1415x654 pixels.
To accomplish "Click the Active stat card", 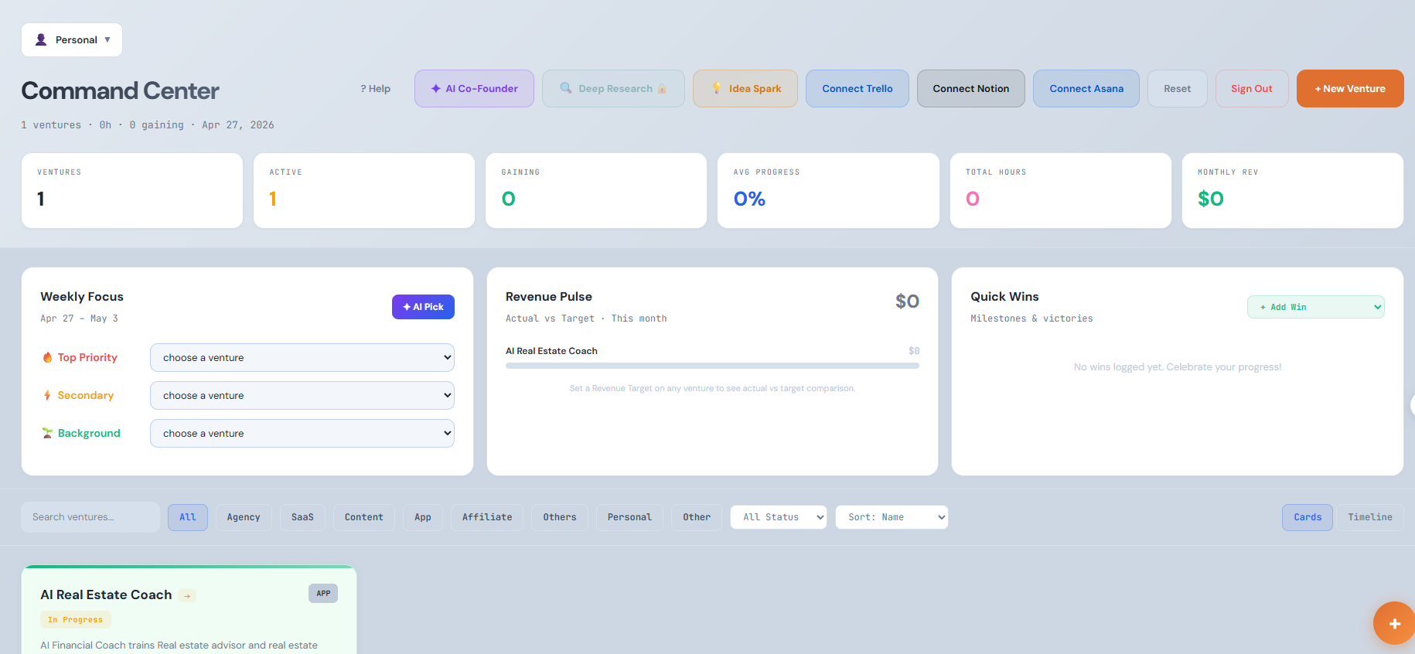I will 364,190.
